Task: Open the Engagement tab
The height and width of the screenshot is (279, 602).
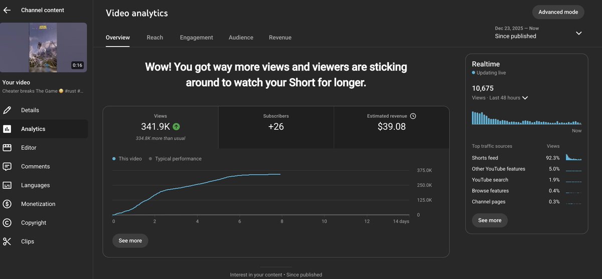Action: 197,38
